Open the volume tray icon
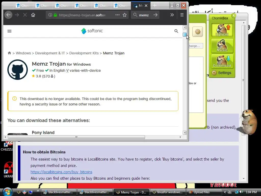 point(242,192)
